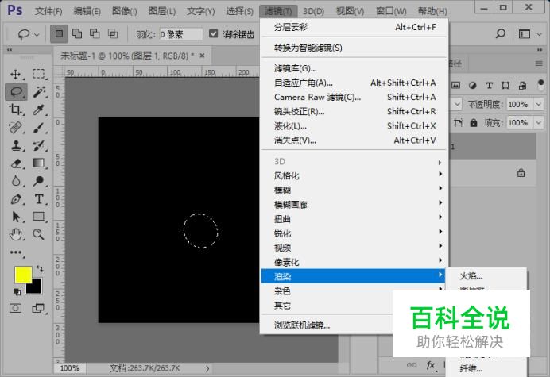Select 火焰... in the render submenu

click(486, 276)
